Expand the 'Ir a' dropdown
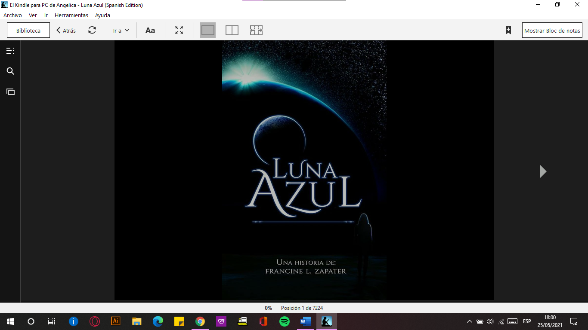Viewport: 588px width, 330px height. 121,31
